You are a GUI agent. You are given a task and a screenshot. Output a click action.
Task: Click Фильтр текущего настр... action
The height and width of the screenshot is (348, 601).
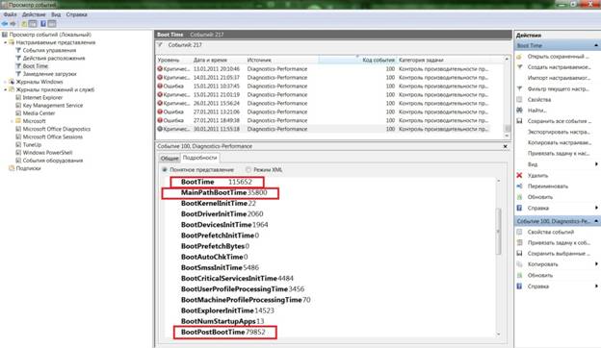click(x=558, y=88)
